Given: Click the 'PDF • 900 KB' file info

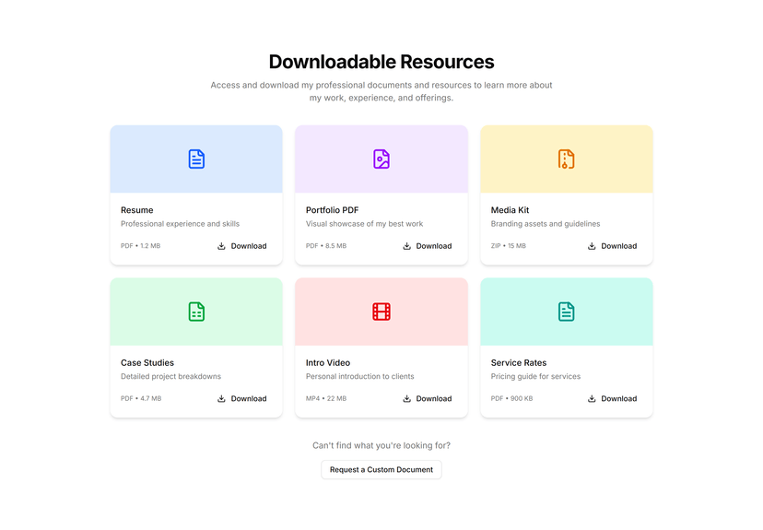Looking at the screenshot, I should pos(511,398).
